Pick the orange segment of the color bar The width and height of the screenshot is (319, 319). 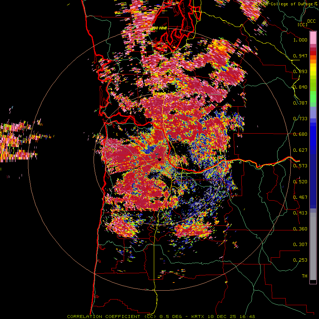click(313, 61)
